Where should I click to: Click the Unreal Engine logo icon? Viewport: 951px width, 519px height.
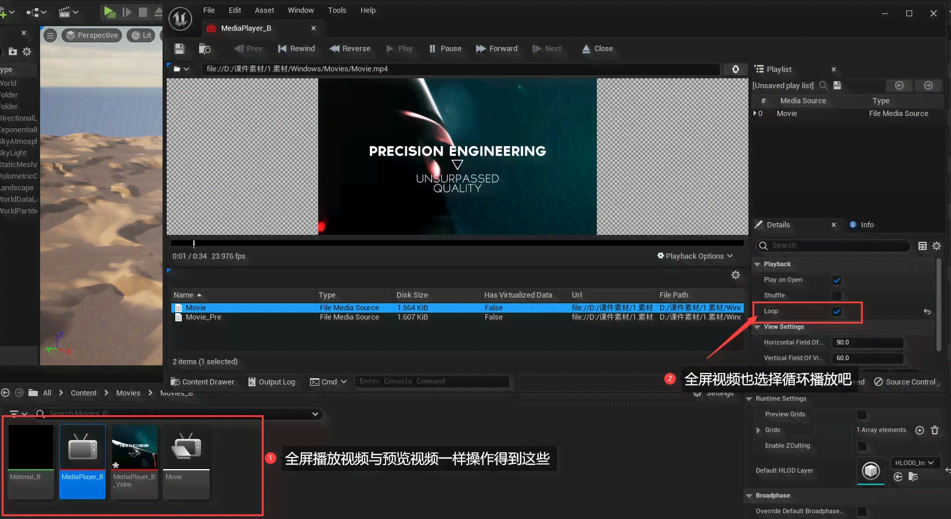181,19
